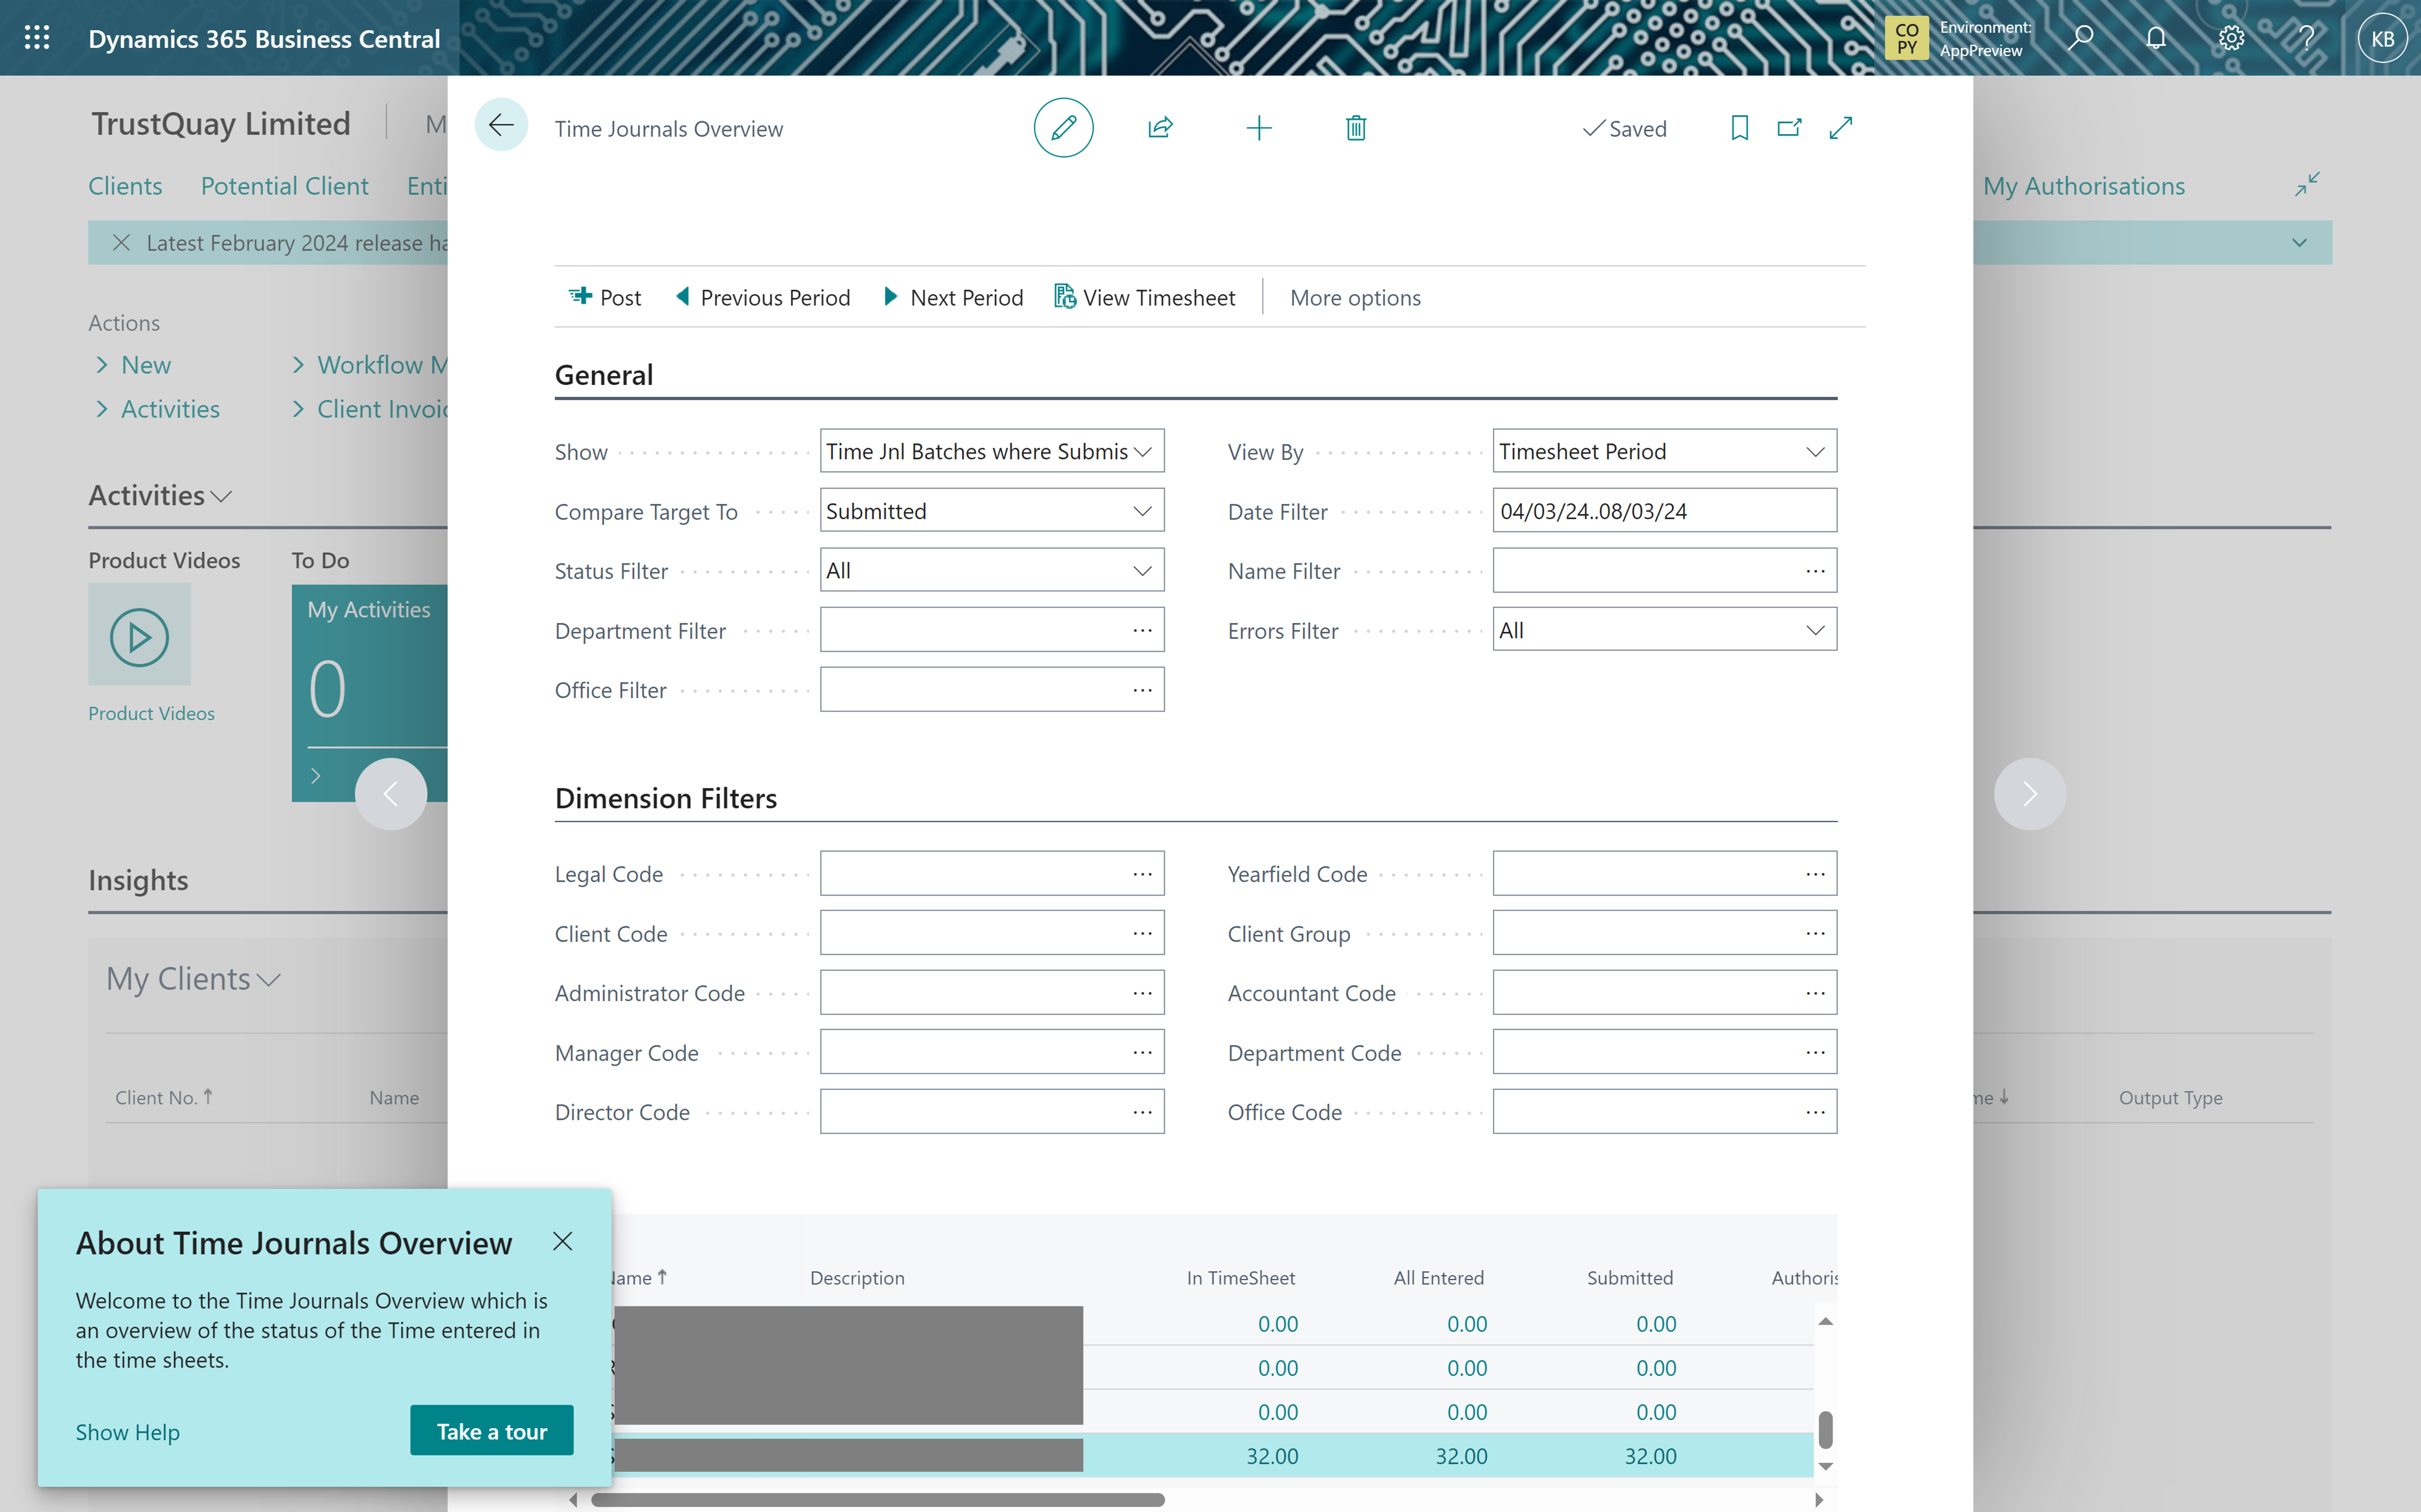The height and width of the screenshot is (1512, 2421).
Task: Bookmark the Time Journals Overview page
Action: [1739, 127]
